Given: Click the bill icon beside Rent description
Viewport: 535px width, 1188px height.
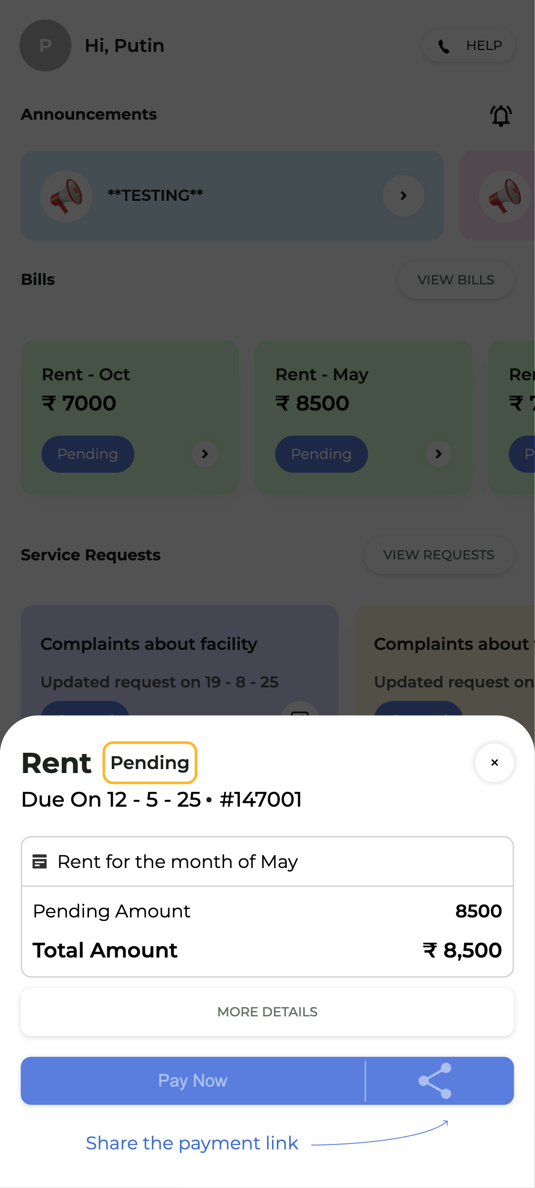Looking at the screenshot, I should coord(40,862).
